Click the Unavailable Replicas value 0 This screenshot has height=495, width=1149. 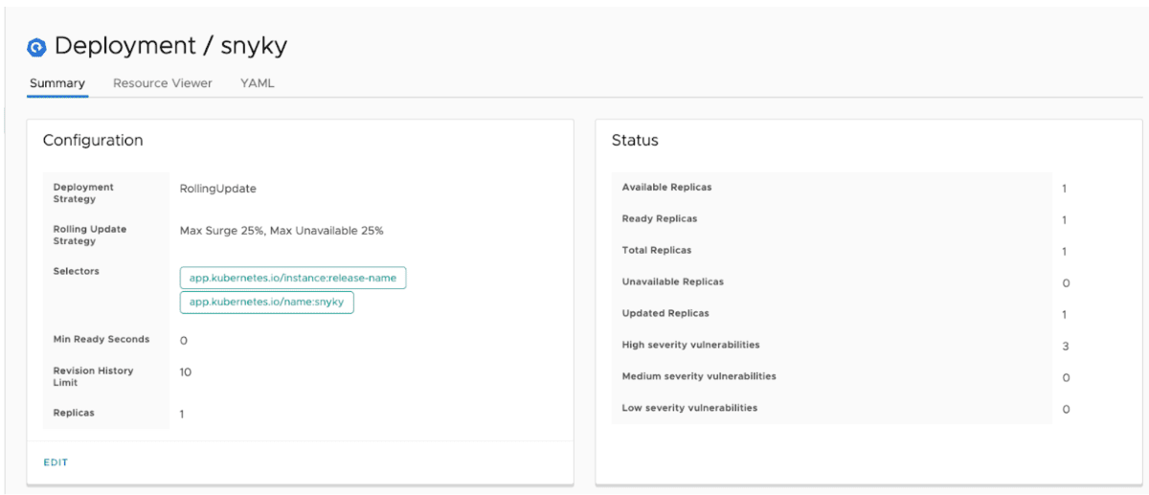[x=1066, y=283]
